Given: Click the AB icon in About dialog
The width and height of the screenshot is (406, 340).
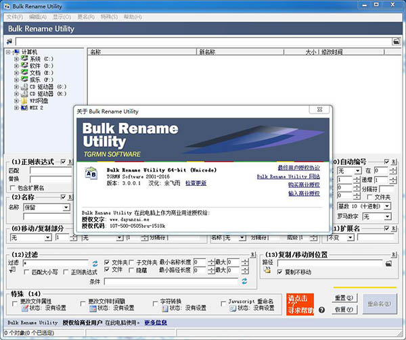Looking at the screenshot, I should coord(91,174).
